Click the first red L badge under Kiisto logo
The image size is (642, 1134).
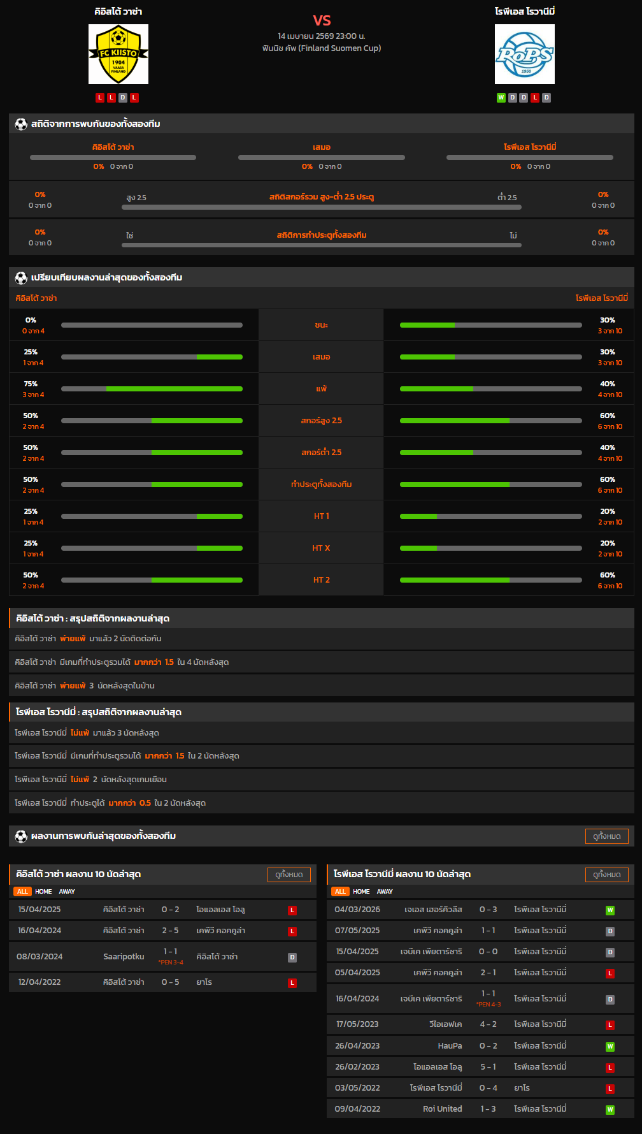pyautogui.click(x=100, y=98)
